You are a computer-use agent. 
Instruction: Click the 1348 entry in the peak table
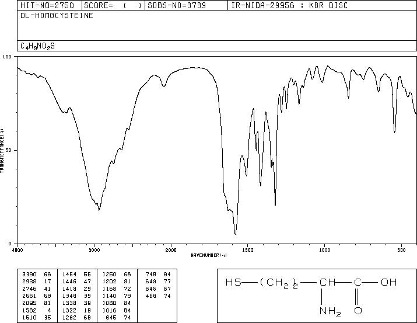69,296
